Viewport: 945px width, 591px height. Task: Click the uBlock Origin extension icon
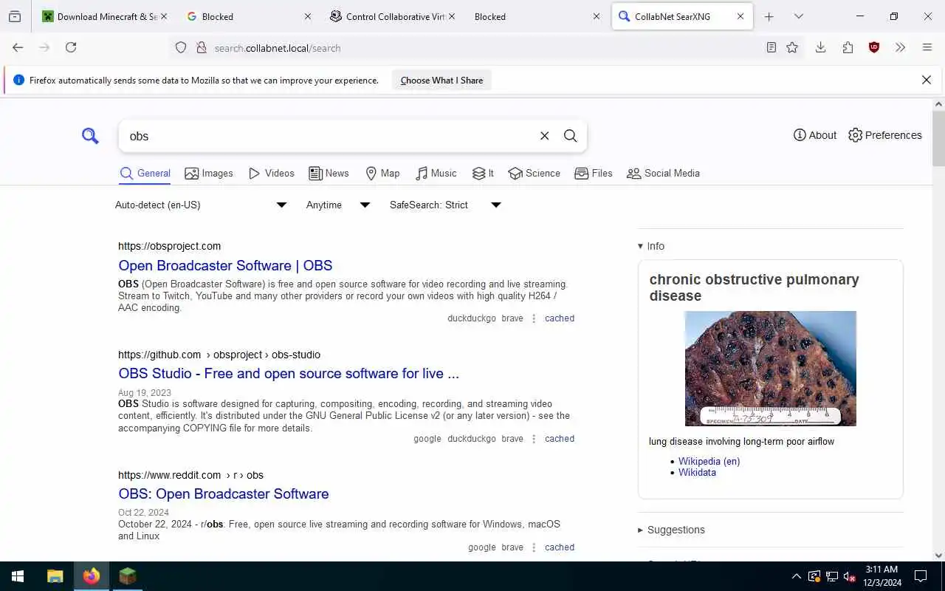pyautogui.click(x=874, y=47)
